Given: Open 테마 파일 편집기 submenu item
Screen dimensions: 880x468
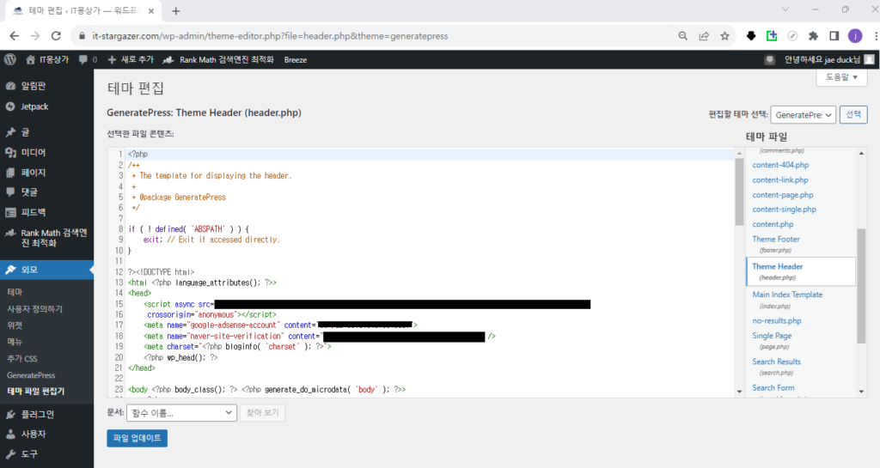Looking at the screenshot, I should pyautogui.click(x=36, y=392).
